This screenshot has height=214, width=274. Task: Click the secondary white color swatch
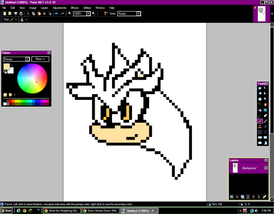point(11,71)
